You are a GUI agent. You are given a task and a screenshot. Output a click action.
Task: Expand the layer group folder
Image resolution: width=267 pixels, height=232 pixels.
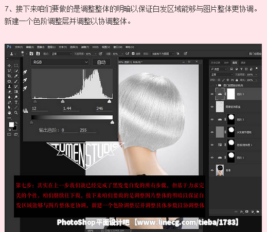pyautogui.click(x=217, y=85)
